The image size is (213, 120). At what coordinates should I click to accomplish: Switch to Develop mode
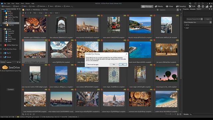[x=181, y=6]
